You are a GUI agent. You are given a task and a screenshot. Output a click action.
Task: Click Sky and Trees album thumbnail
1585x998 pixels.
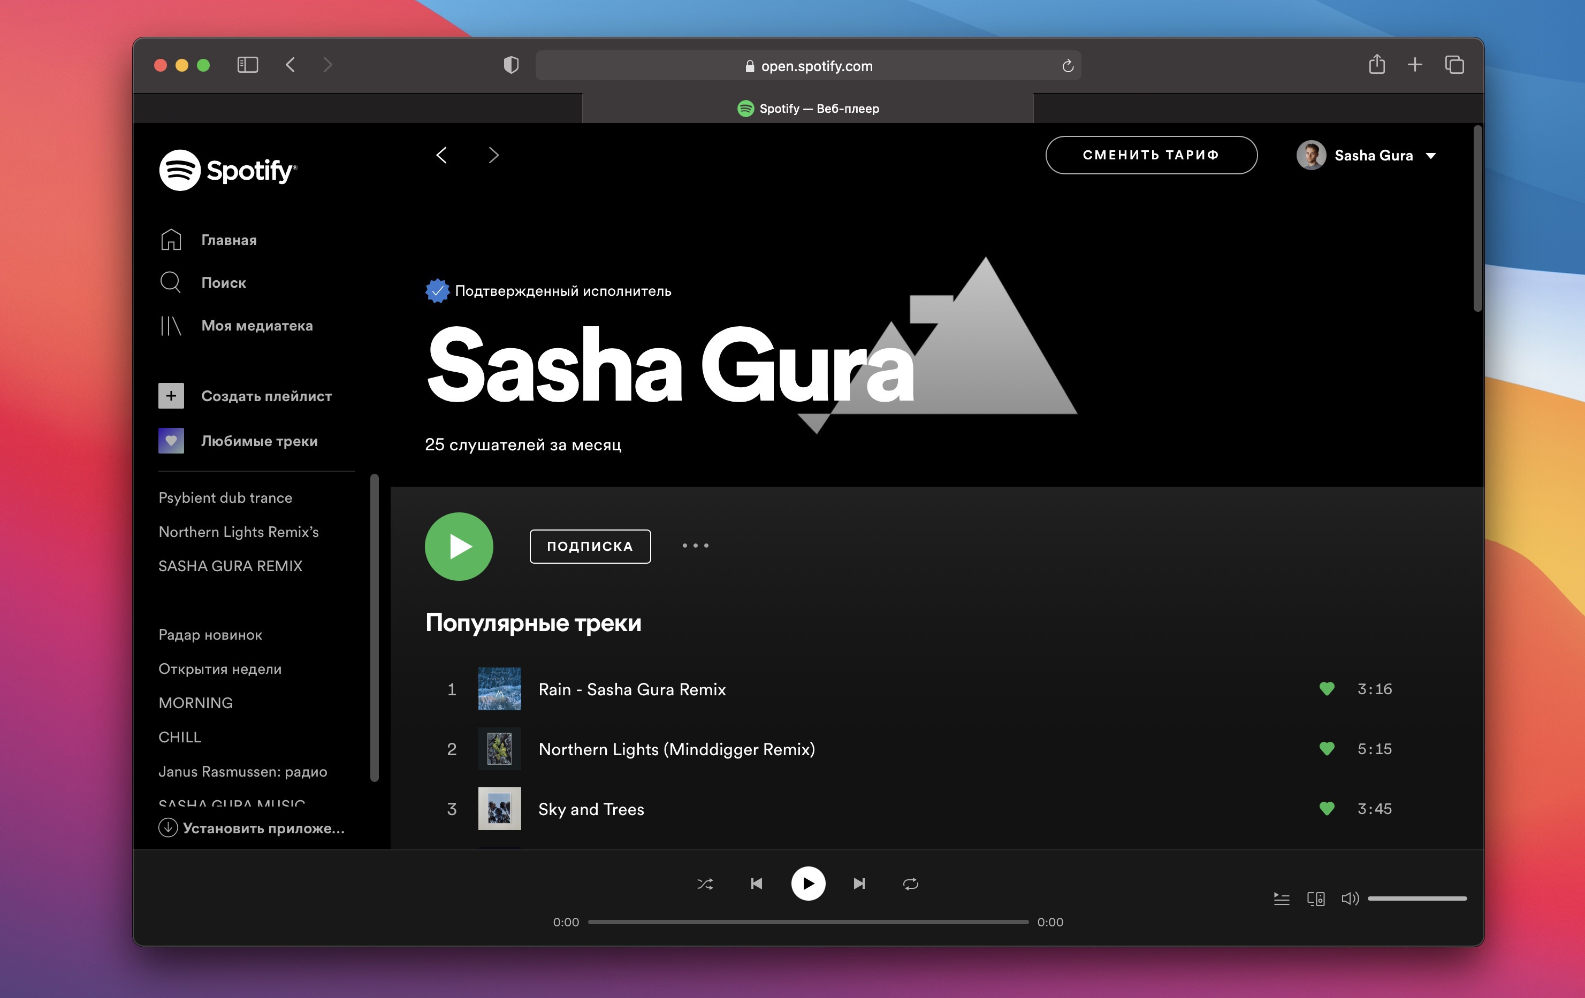pyautogui.click(x=500, y=809)
